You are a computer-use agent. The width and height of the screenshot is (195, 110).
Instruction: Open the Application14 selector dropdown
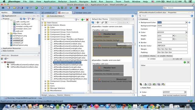coord(34,16)
